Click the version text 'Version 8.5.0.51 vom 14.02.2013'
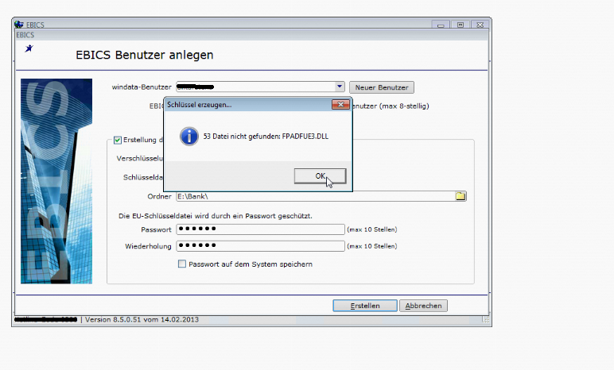This screenshot has width=614, height=370. click(x=142, y=319)
